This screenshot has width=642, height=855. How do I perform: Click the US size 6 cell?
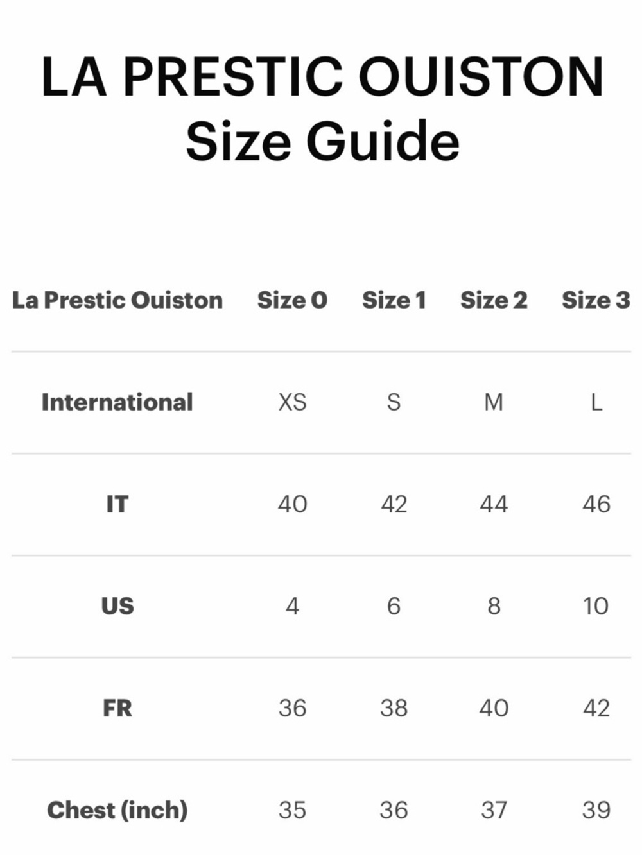coord(394,606)
